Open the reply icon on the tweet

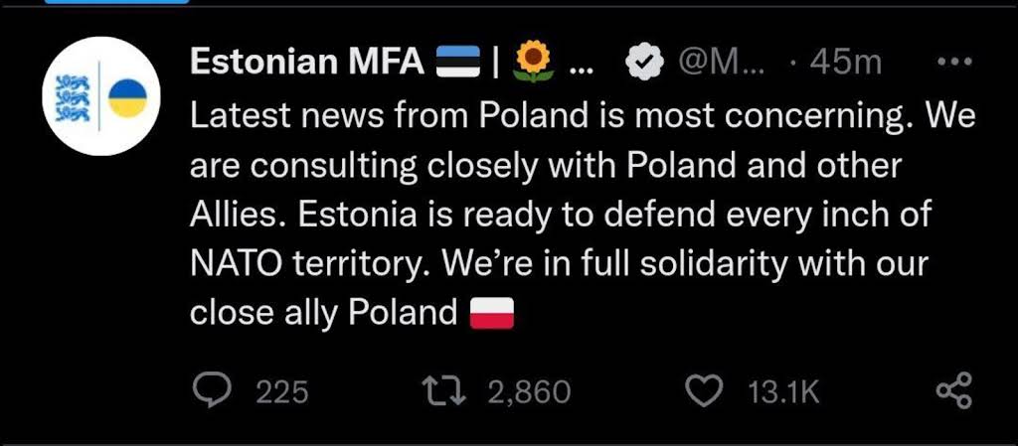coord(210,390)
